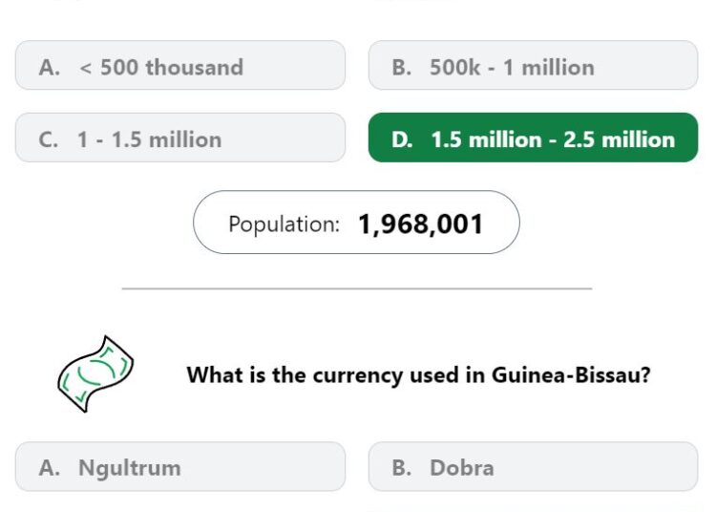
Task: Pick option B. 500k - 1 million
Action: point(533,65)
